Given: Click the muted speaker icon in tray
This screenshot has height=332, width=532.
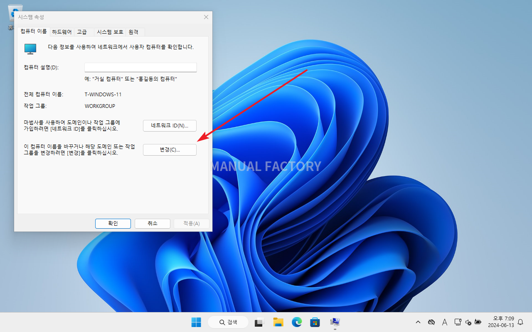Looking at the screenshot, I should point(468,322).
